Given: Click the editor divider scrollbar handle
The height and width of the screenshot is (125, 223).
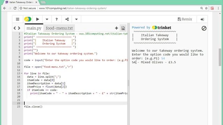Looking at the screenshot, I should click(x=128, y=83).
